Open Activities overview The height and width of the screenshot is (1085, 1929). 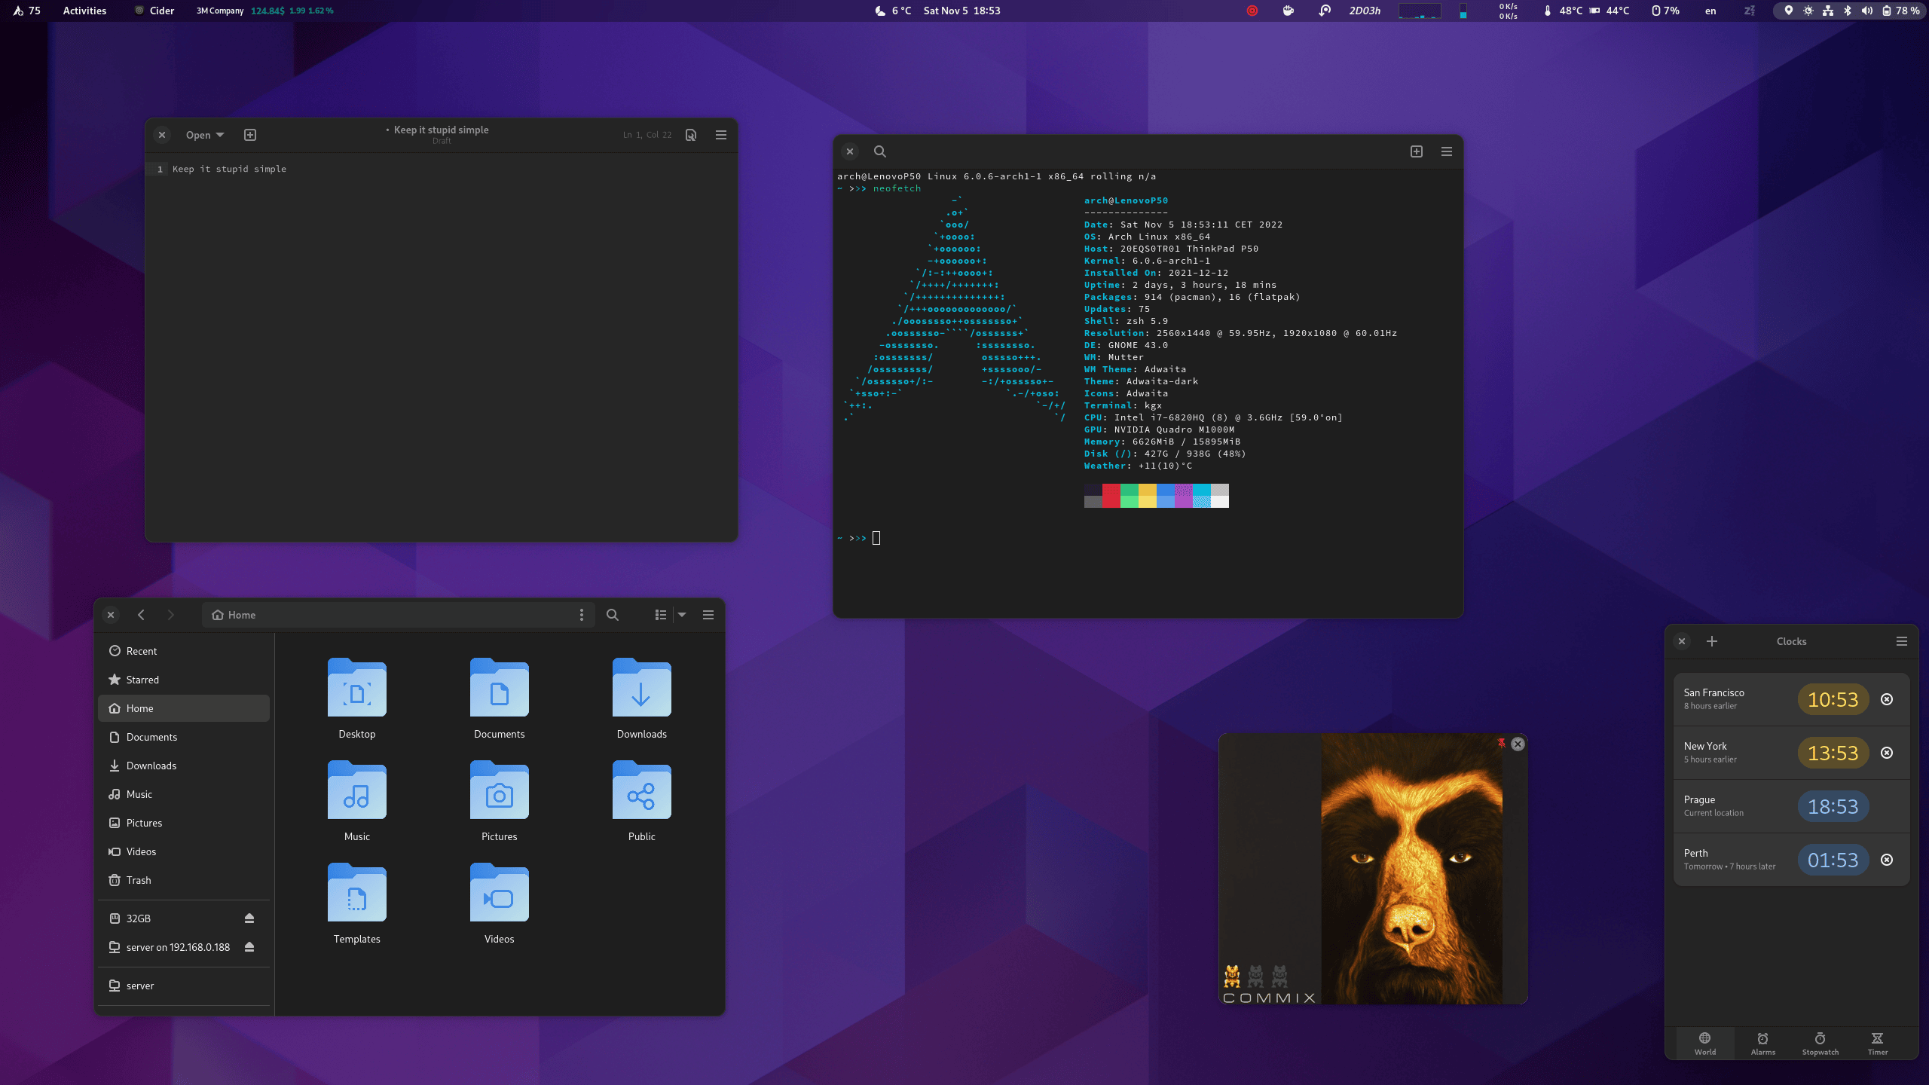(x=84, y=11)
